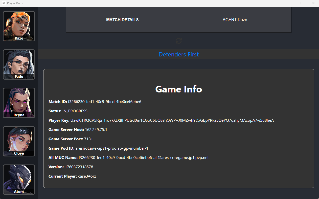319x199 pixels.
Task: Select the IN_PROGRESS status text
Action: pos(75,111)
